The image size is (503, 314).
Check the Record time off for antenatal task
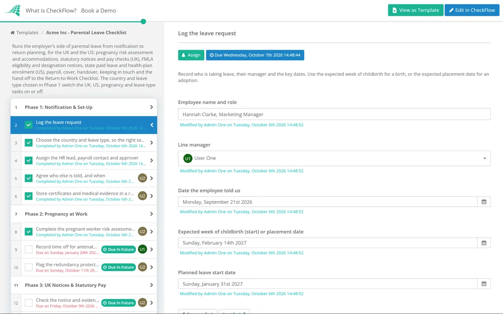click(x=29, y=249)
